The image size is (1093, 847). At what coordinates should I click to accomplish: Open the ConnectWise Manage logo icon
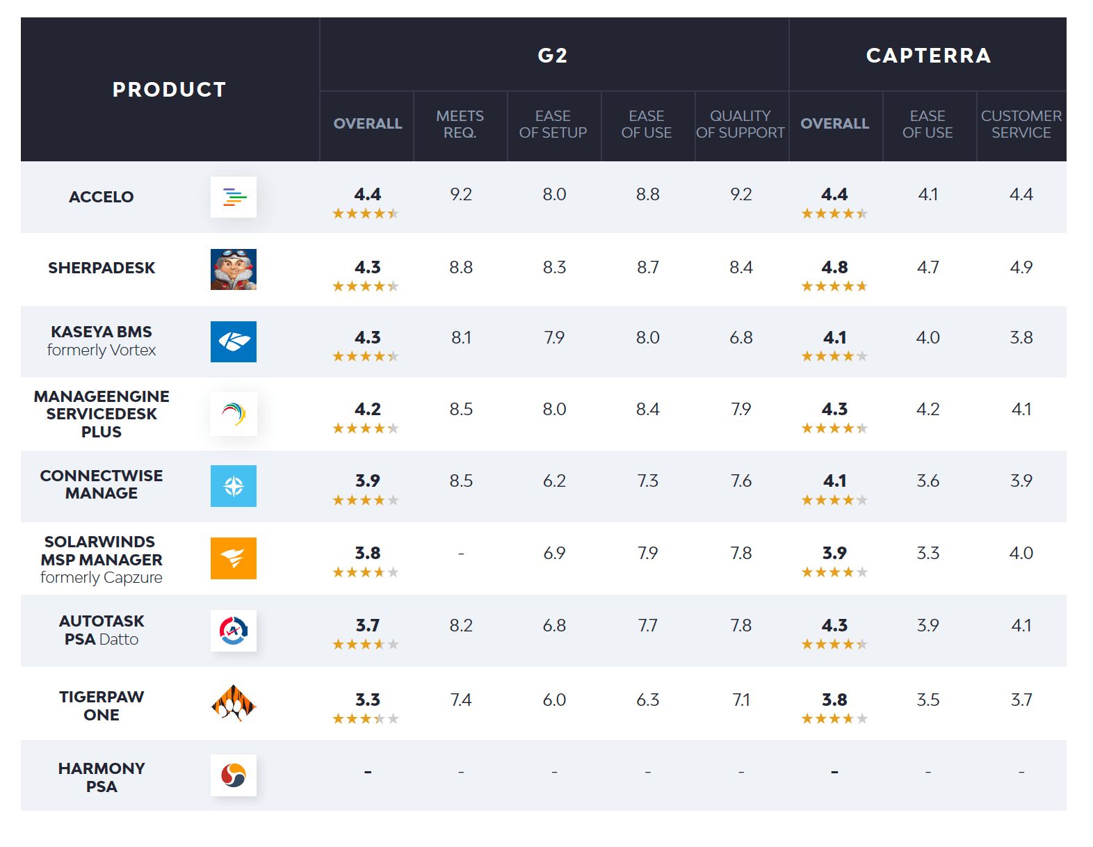tap(234, 486)
